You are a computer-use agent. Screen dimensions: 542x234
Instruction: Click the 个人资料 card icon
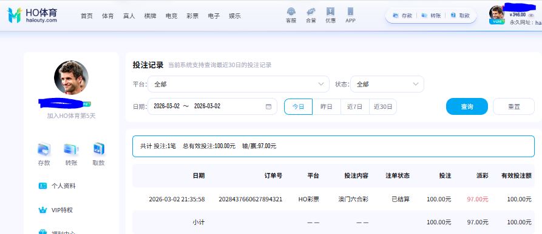tap(42, 186)
